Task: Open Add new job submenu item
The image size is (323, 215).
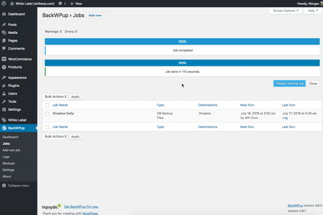Action: pos(11,150)
